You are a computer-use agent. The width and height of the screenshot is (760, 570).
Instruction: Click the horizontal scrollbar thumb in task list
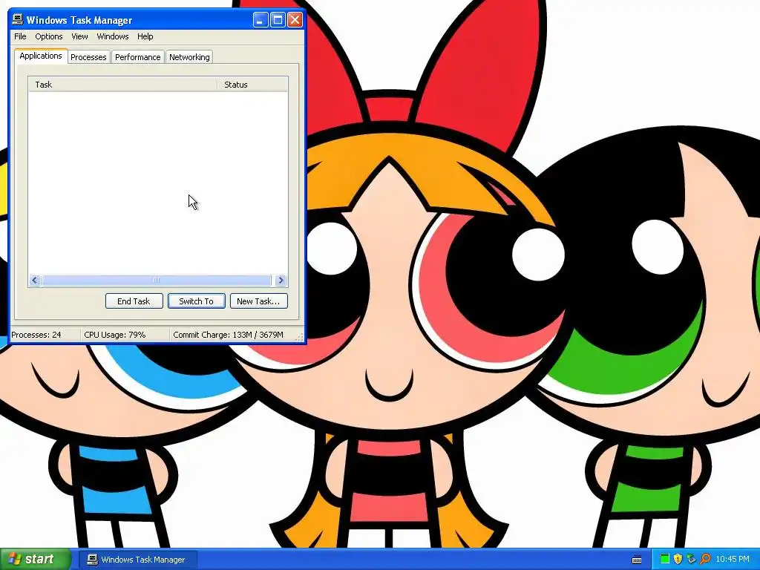coord(156,280)
